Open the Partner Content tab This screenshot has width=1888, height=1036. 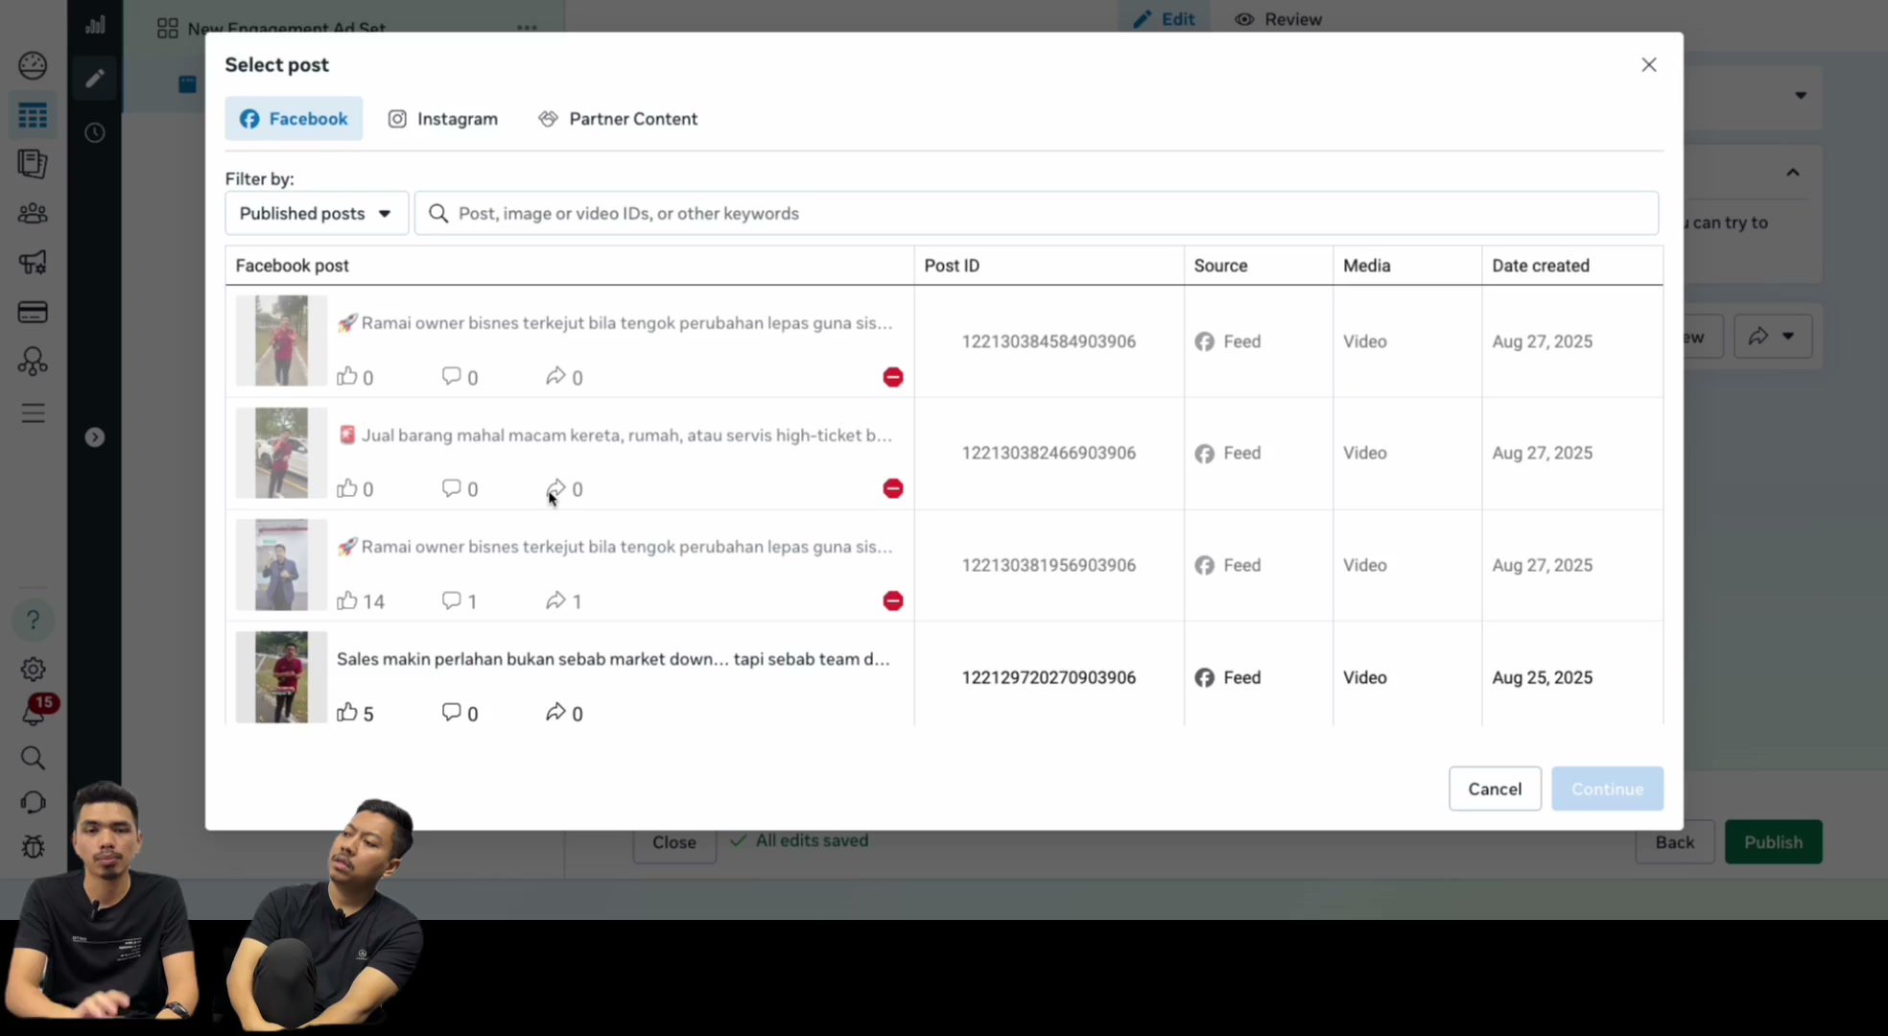click(618, 119)
